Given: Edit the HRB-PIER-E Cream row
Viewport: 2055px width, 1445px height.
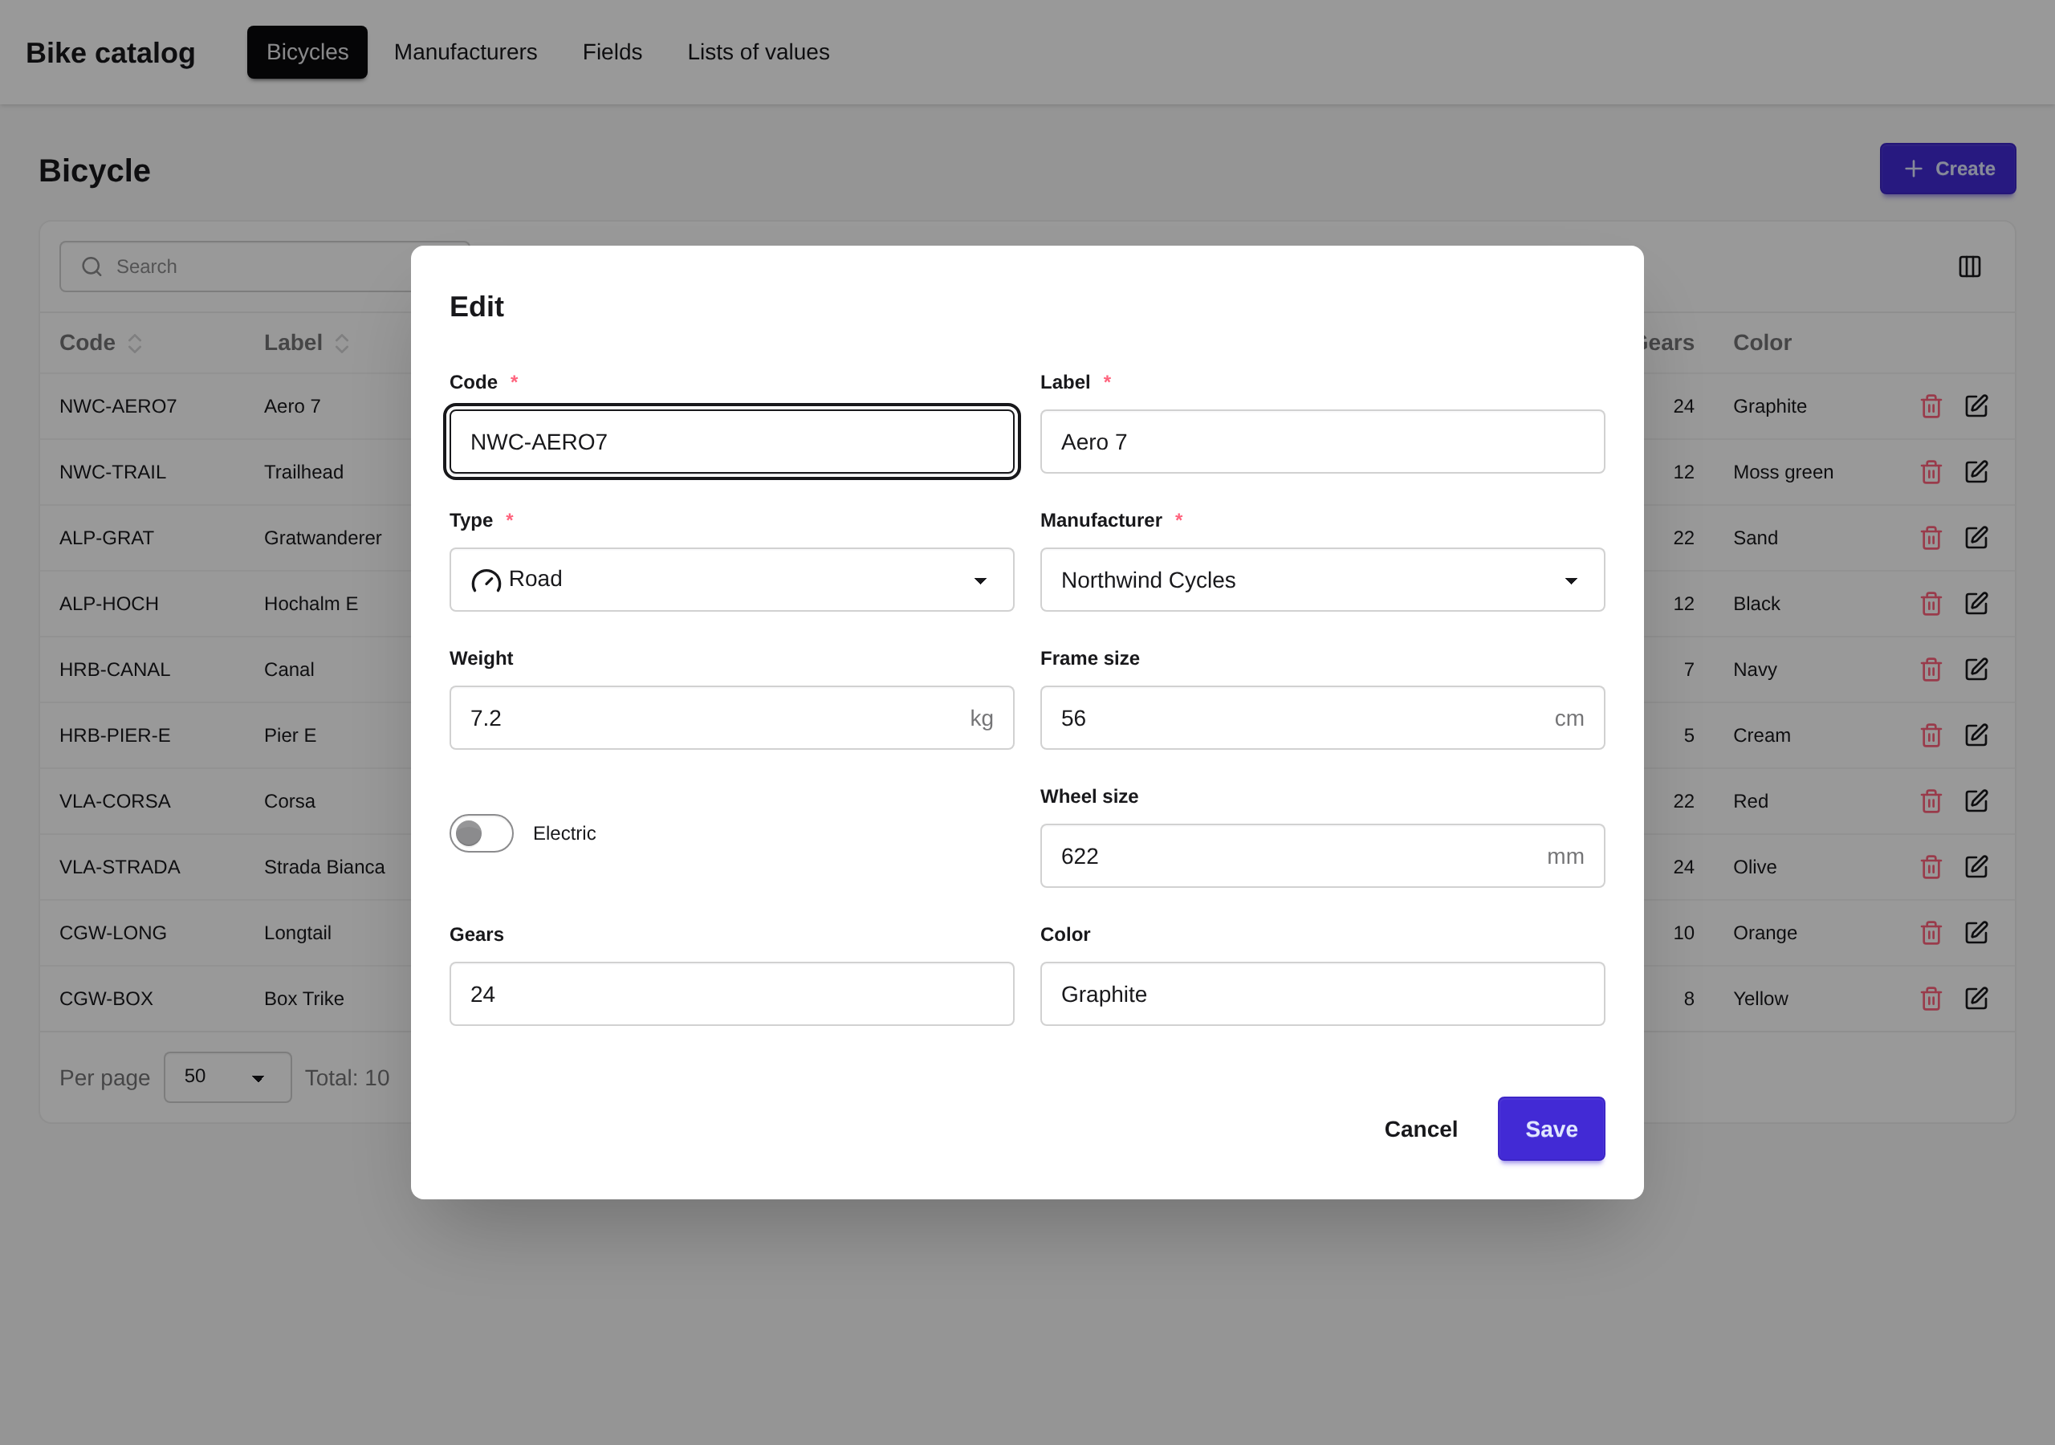Looking at the screenshot, I should tap(1976, 735).
